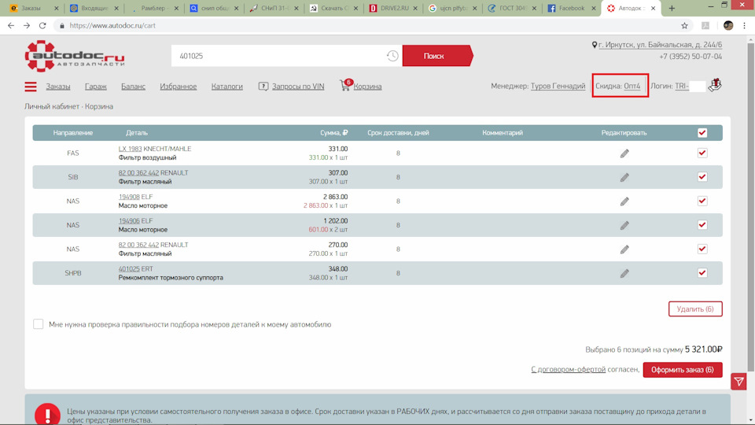Switch to the ГОСТ browser tab
The height and width of the screenshot is (425, 755).
(x=512, y=8)
